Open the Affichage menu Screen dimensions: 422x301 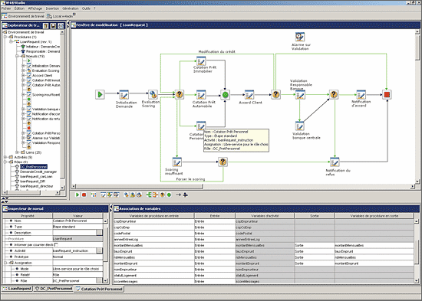35,8
